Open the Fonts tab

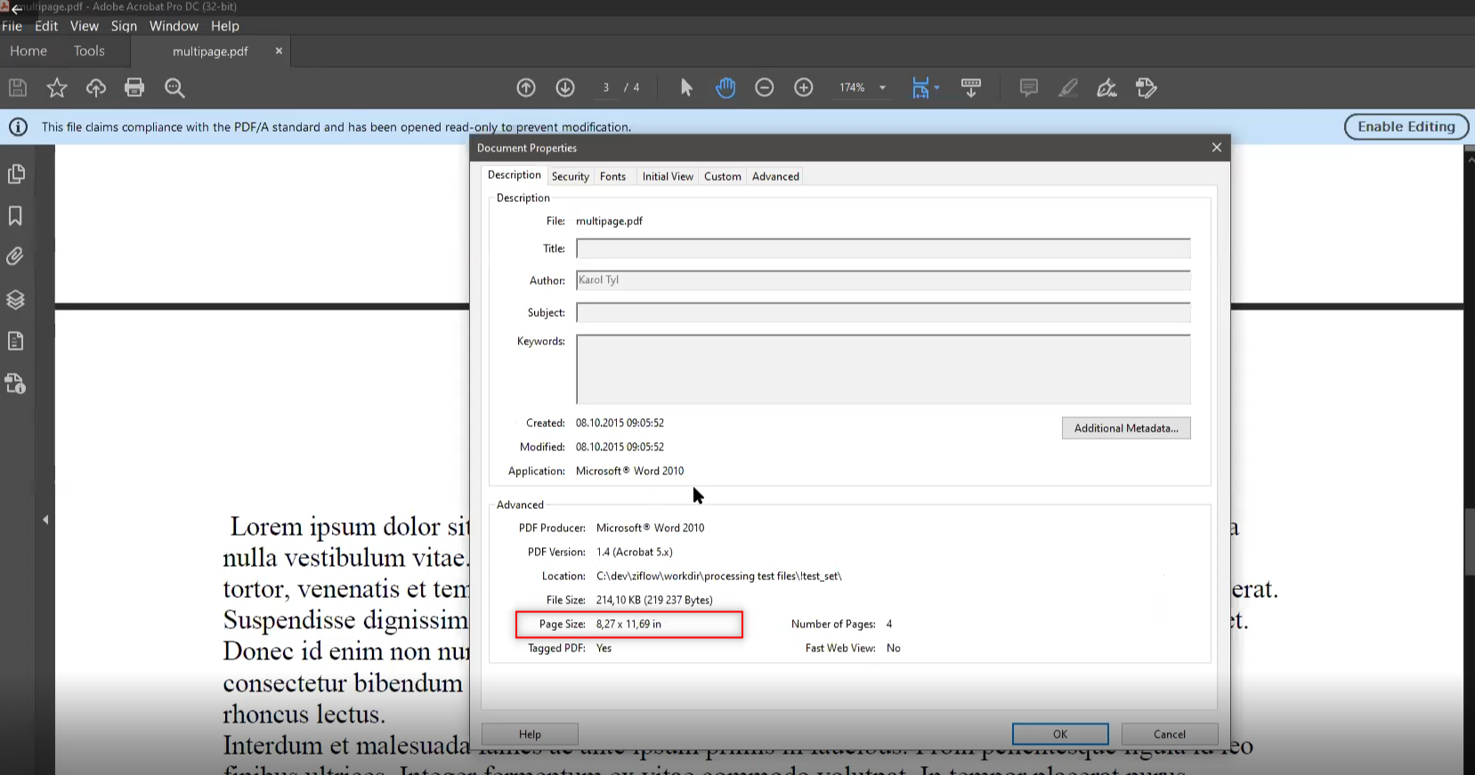coord(612,176)
